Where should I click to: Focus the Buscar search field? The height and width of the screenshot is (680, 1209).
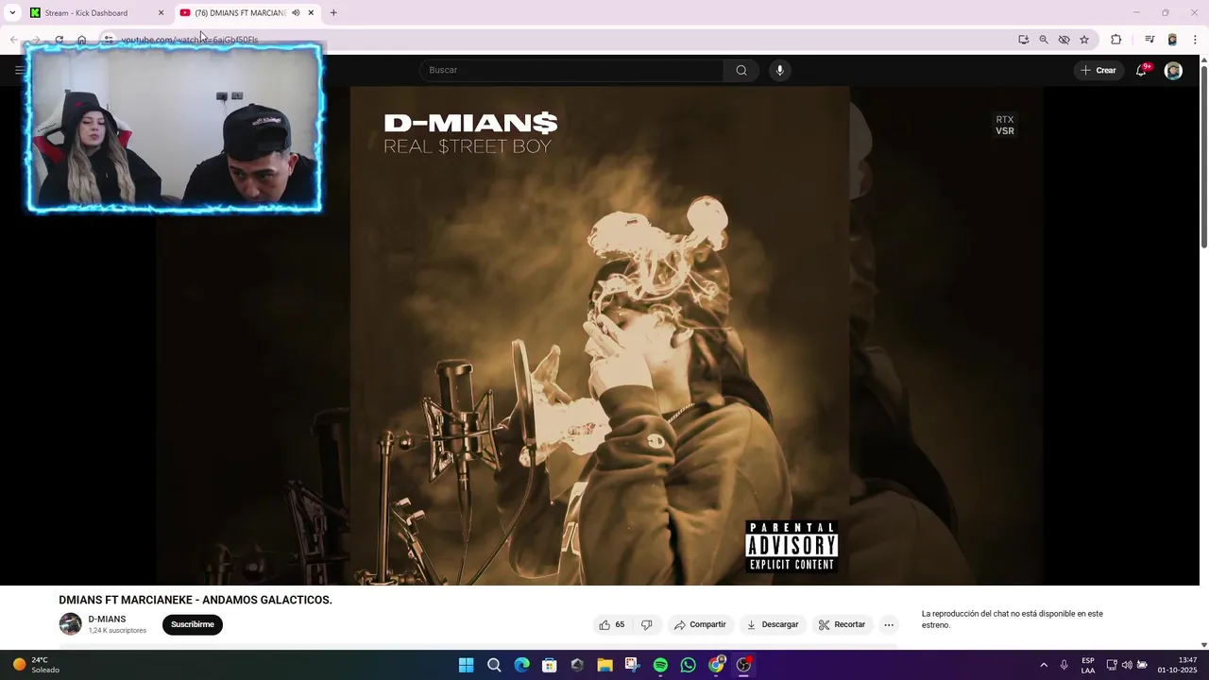(x=572, y=70)
